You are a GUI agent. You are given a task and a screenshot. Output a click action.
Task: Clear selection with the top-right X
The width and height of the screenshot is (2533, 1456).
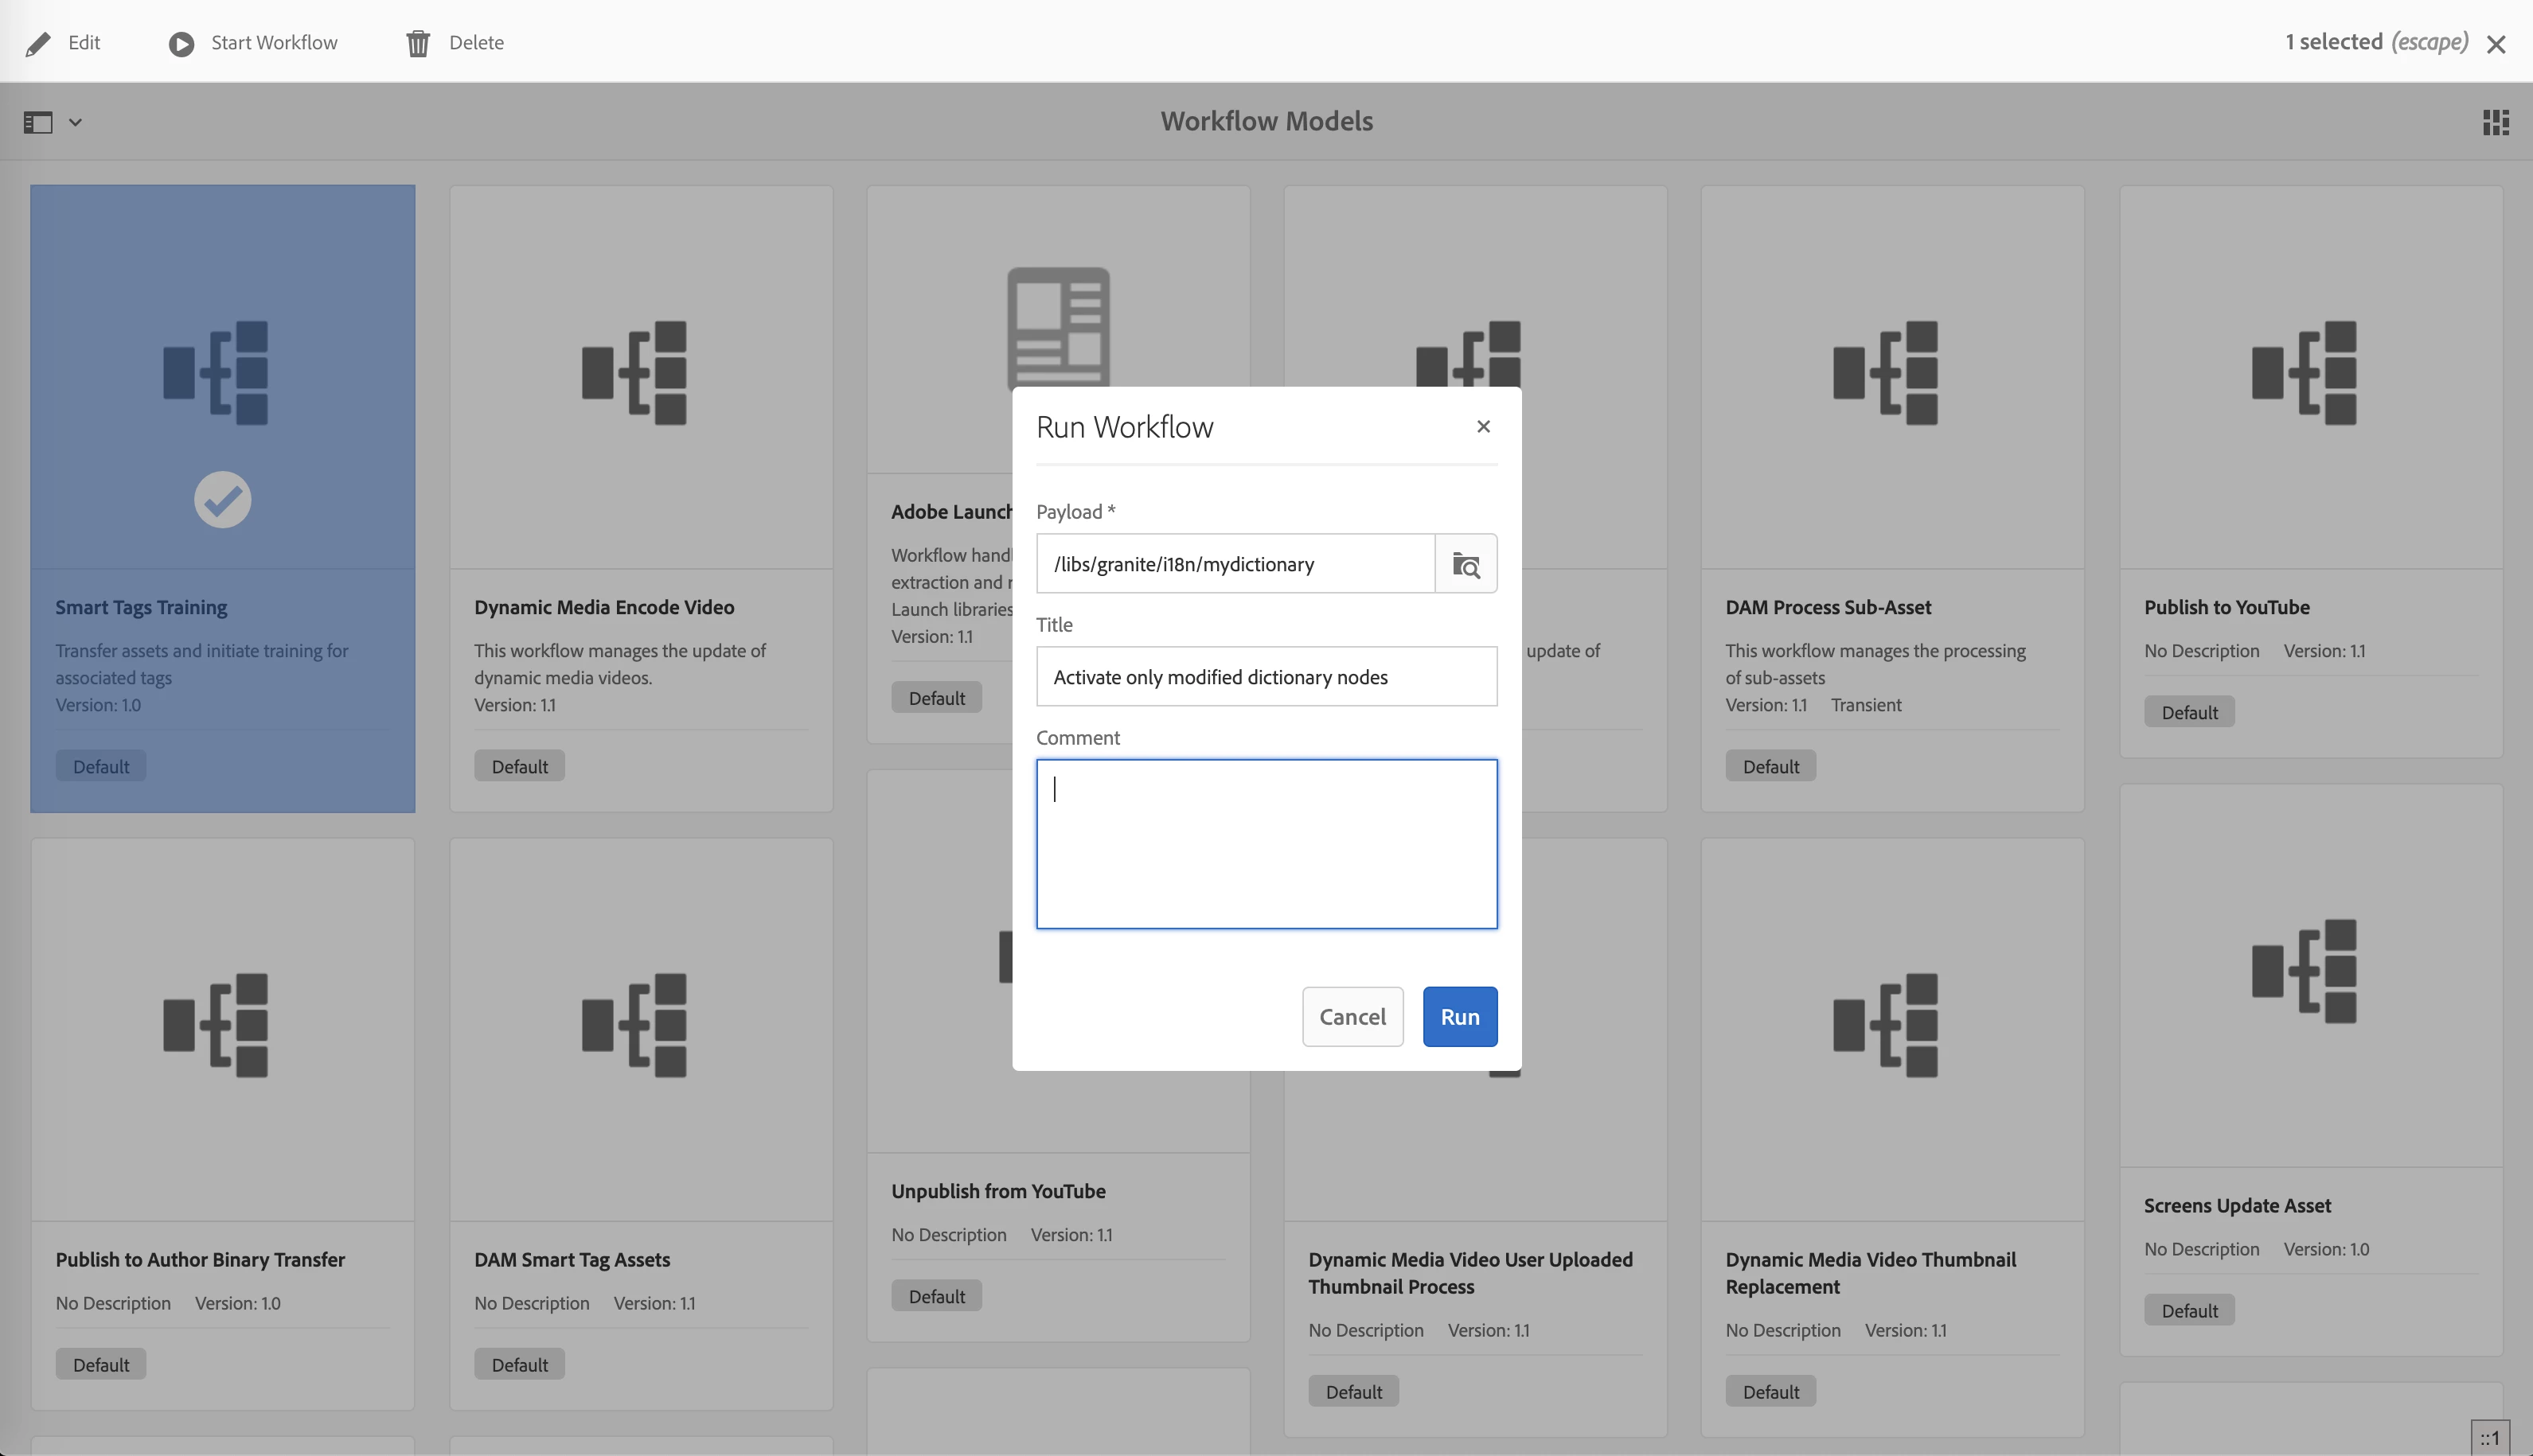[2496, 44]
